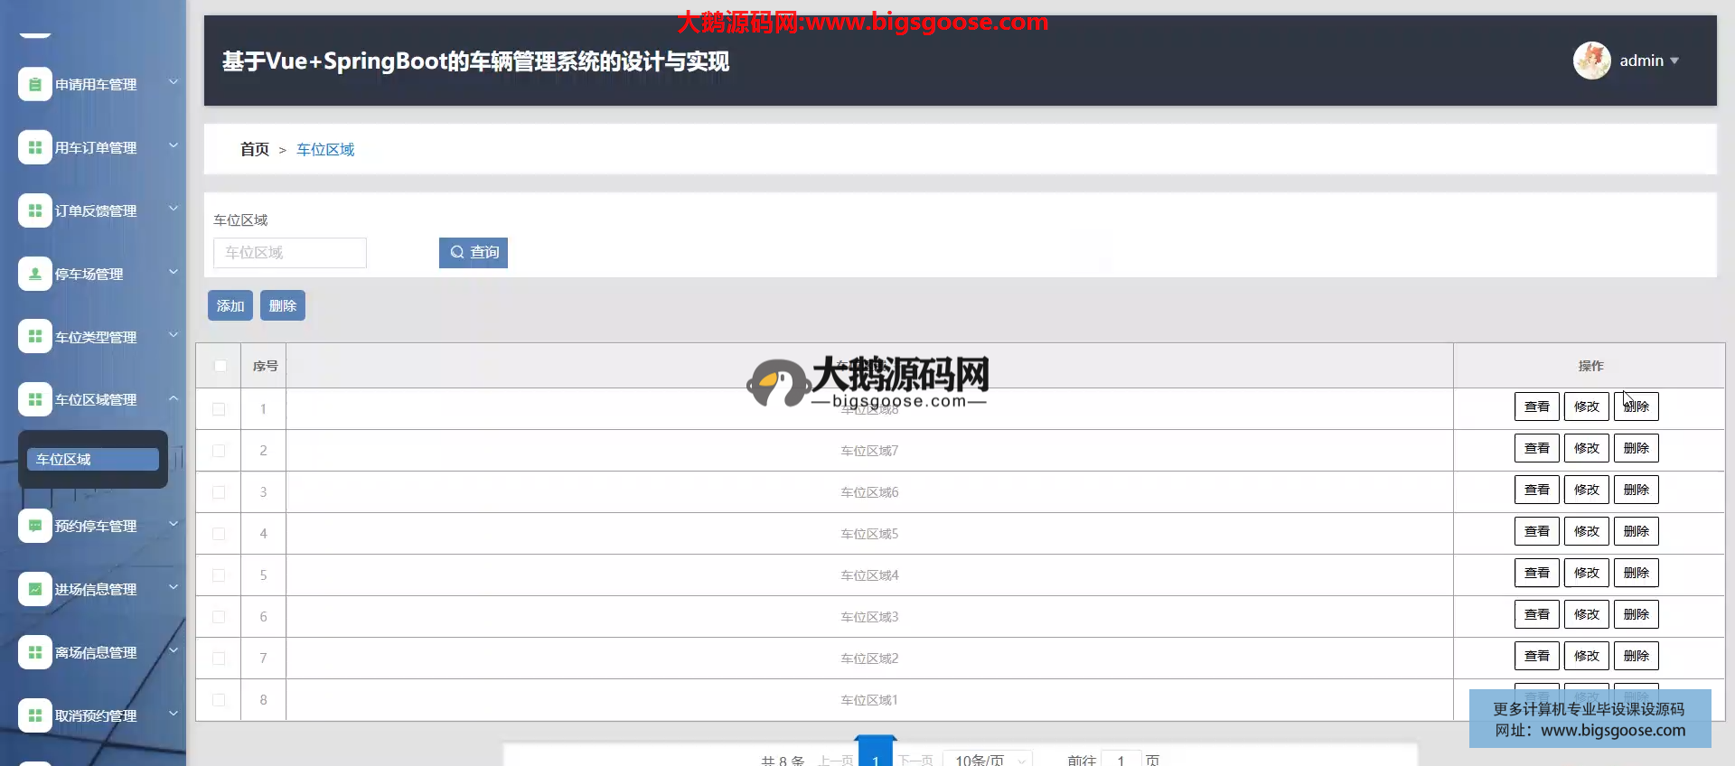Toggle the select-all checkbox in table header

(220, 366)
